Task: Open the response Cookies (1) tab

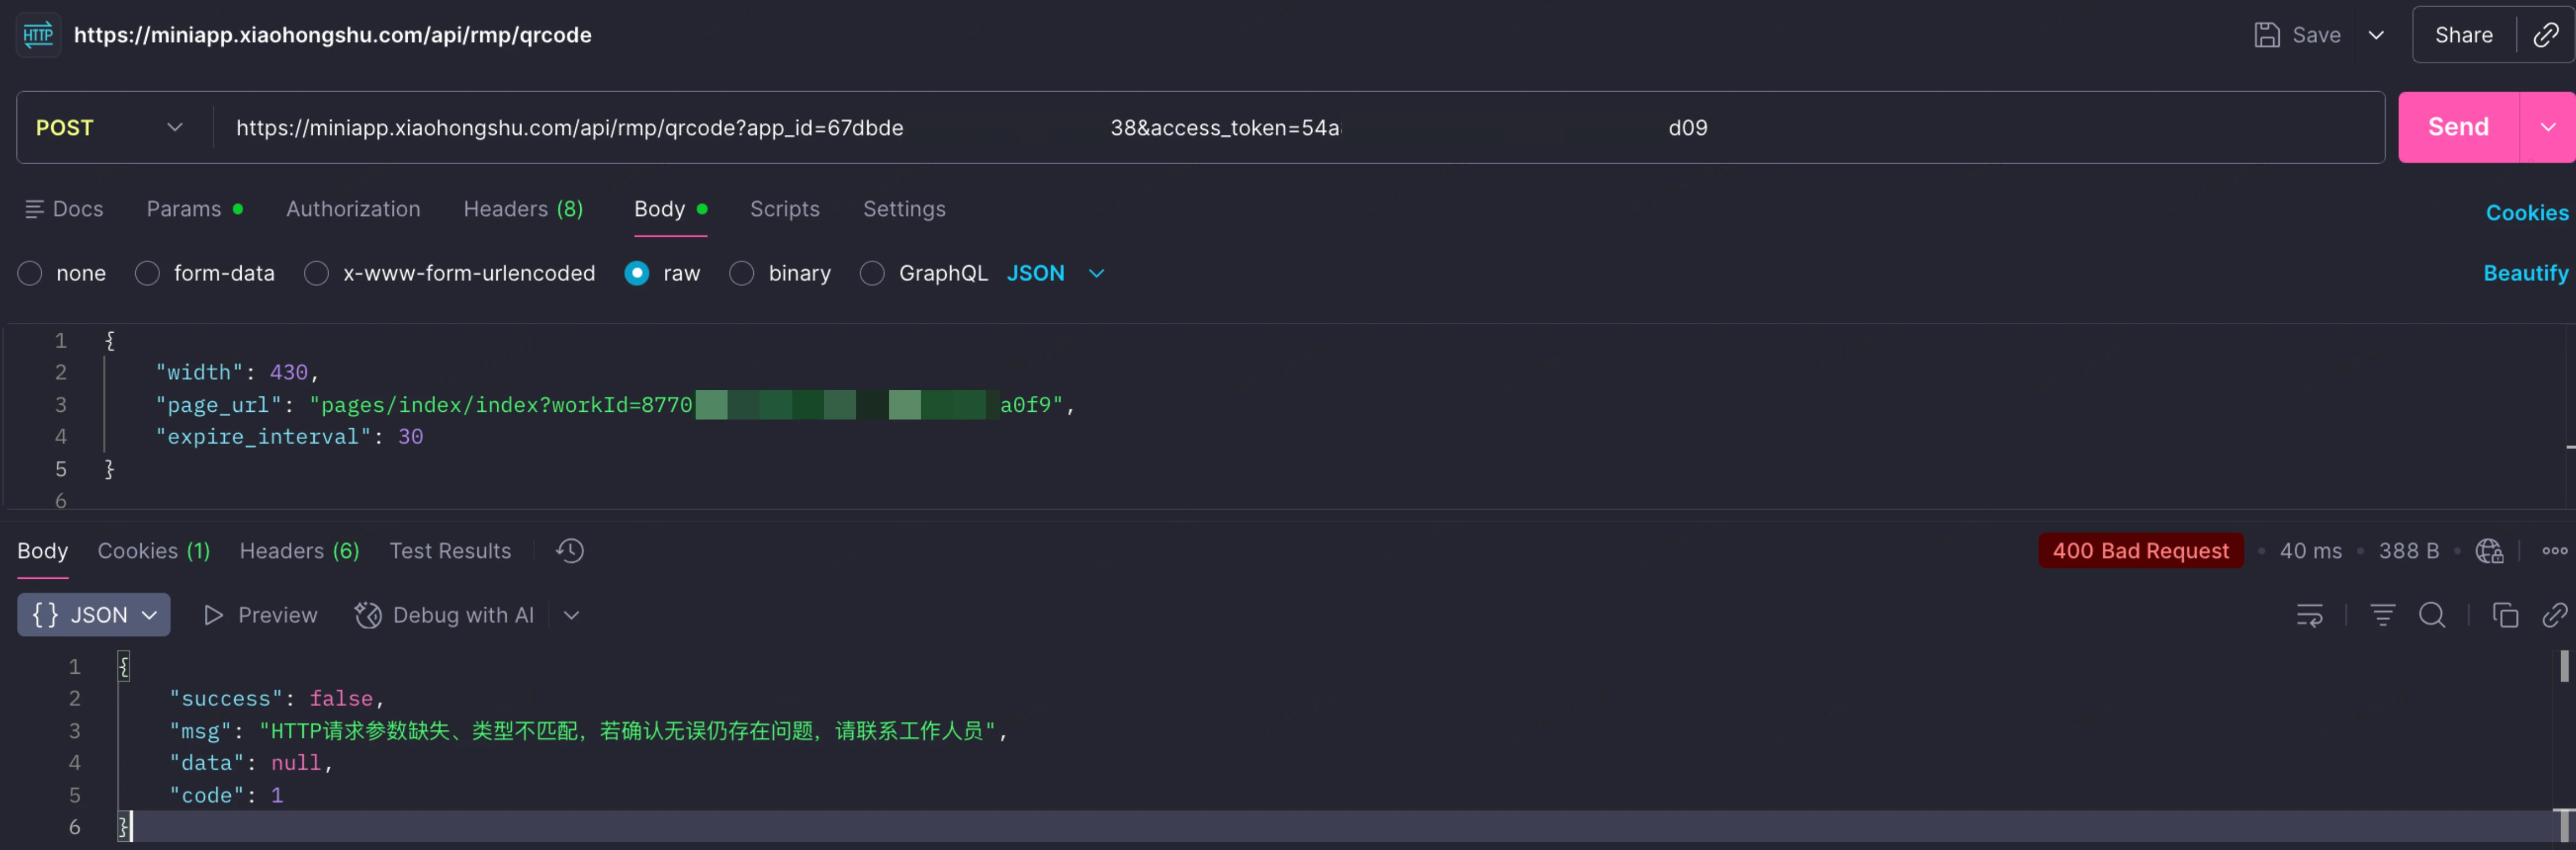Action: (154, 550)
